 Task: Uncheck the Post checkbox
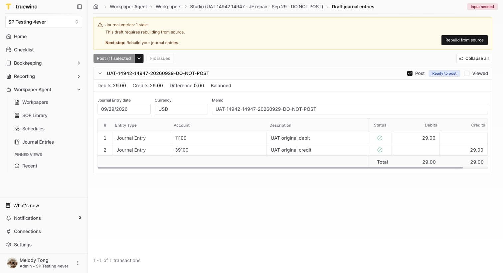click(410, 73)
